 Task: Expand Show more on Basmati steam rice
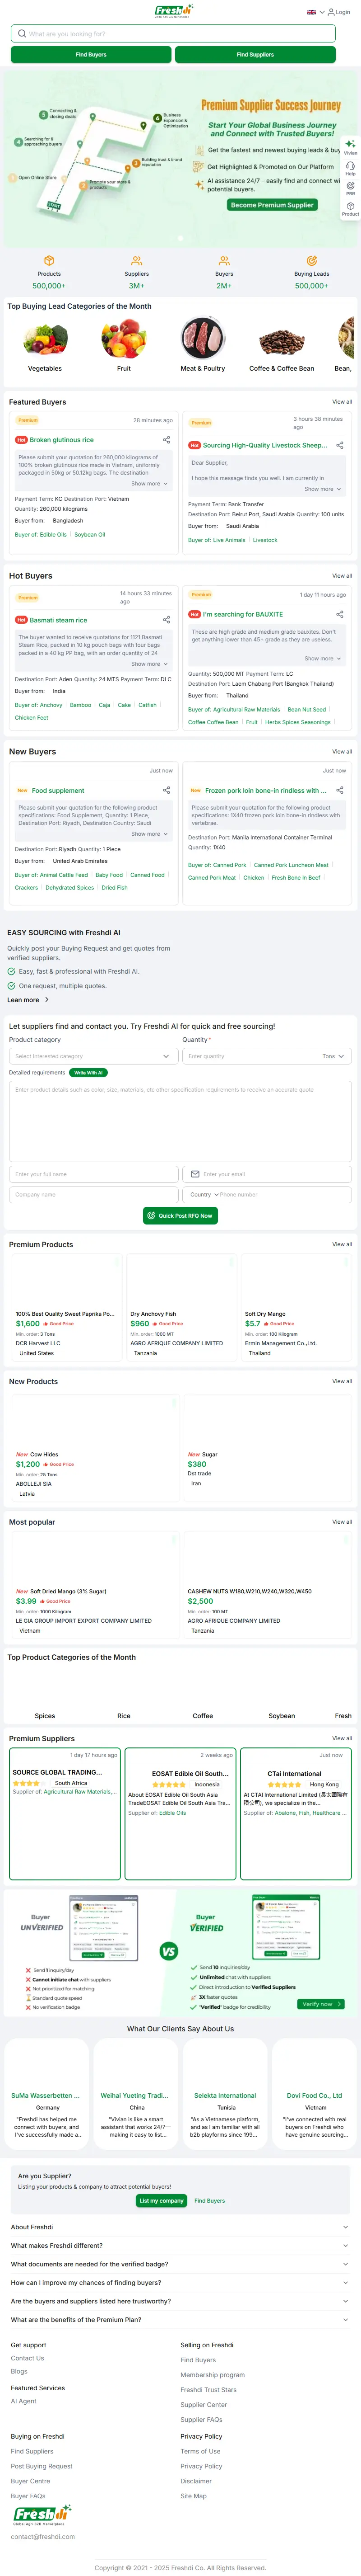[149, 664]
